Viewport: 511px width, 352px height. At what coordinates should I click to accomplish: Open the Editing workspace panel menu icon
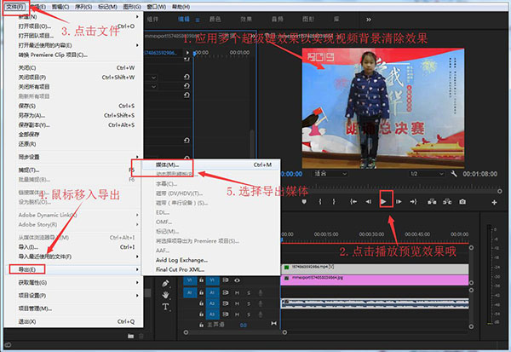pyautogui.click(x=198, y=20)
